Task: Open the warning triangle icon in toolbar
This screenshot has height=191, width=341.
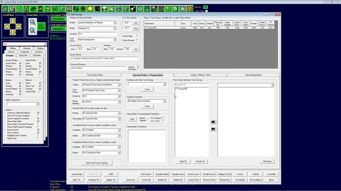Action: click(69, 9)
